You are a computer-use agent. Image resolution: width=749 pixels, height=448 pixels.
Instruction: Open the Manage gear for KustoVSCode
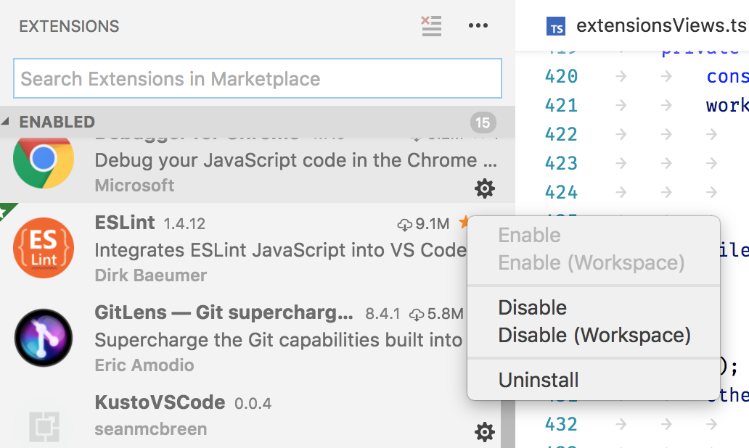pyautogui.click(x=485, y=432)
